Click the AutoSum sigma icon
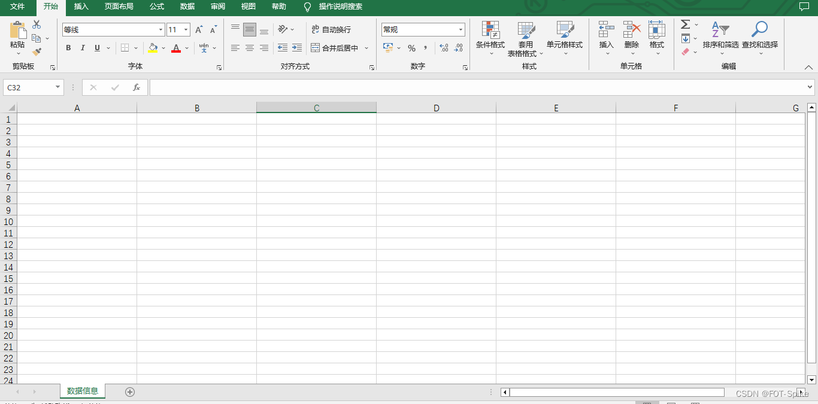 (686, 25)
